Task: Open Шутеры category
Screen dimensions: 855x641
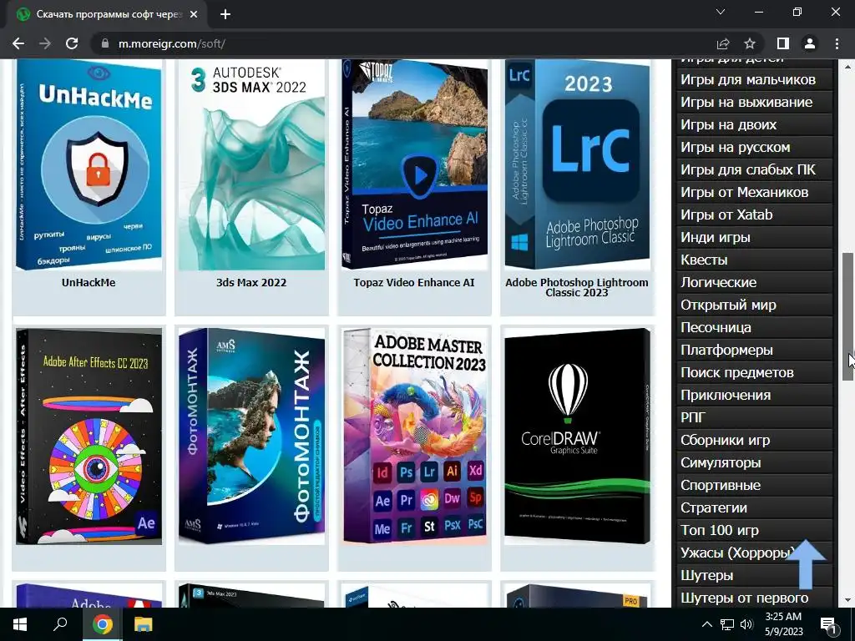Action: tap(754, 575)
